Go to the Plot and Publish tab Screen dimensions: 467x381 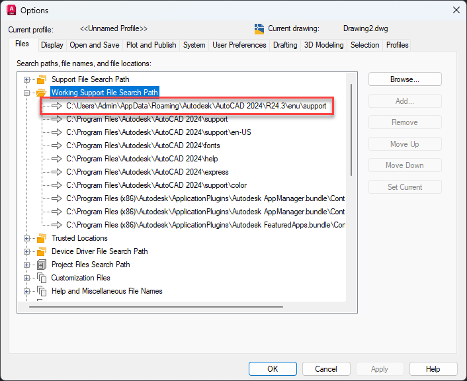pos(151,45)
